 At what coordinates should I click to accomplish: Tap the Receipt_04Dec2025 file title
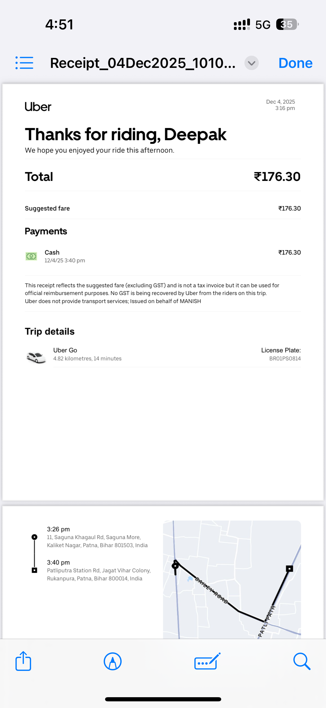pyautogui.click(x=143, y=63)
